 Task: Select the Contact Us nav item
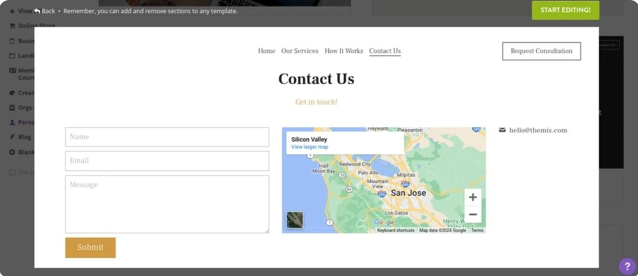(x=385, y=51)
